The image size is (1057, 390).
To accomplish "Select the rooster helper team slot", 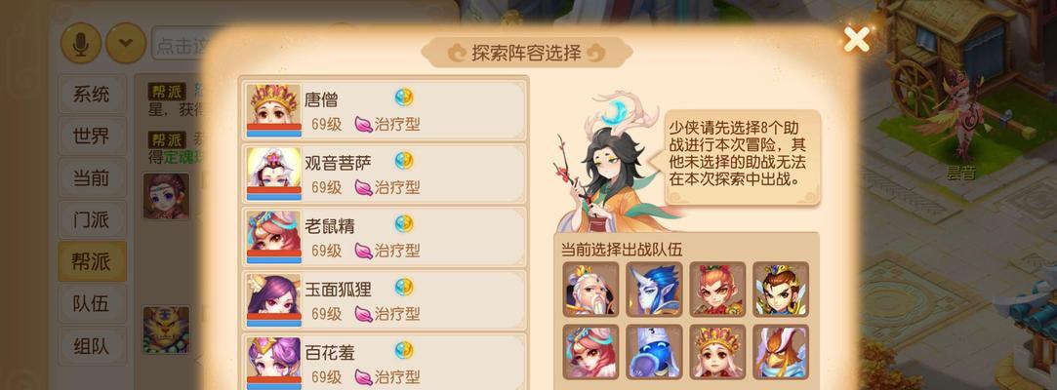I will click(x=781, y=352).
